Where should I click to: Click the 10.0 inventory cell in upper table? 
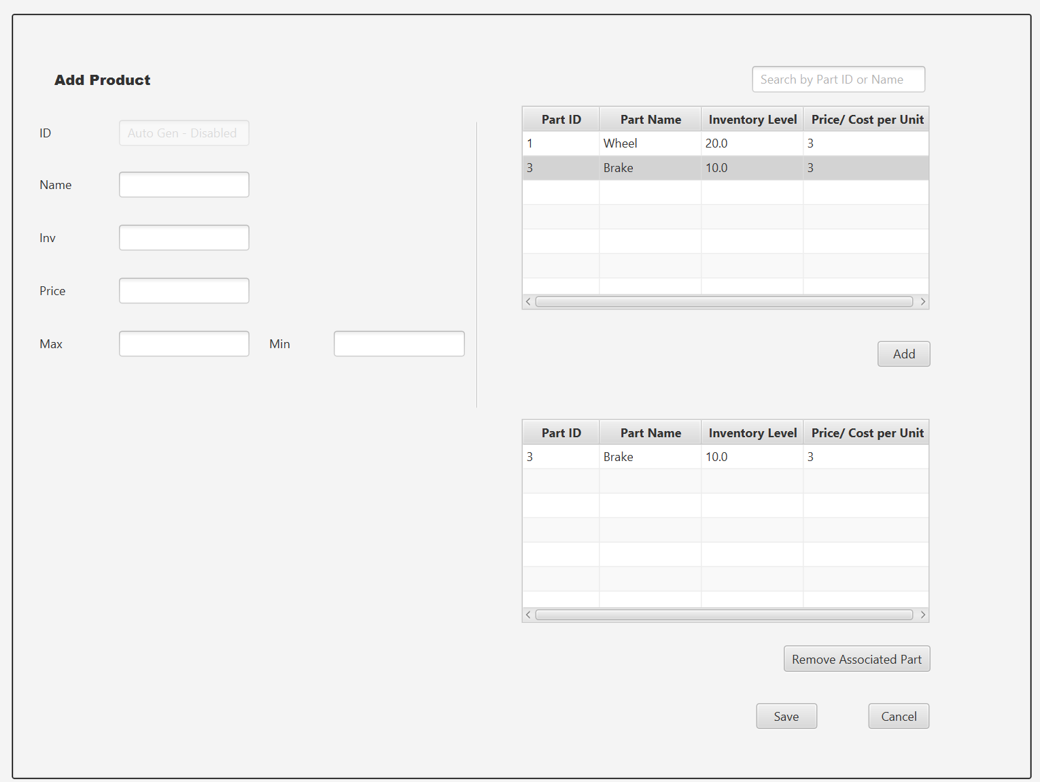tap(752, 168)
